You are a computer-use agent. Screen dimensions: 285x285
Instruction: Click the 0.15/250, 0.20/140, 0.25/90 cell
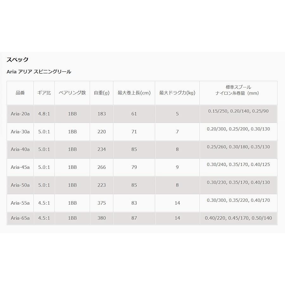click(238, 111)
